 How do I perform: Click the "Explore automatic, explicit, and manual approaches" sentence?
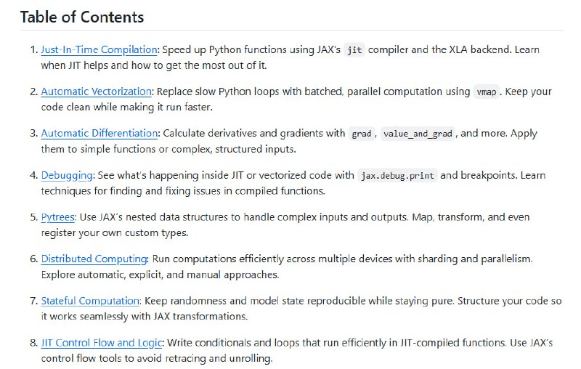click(160, 275)
